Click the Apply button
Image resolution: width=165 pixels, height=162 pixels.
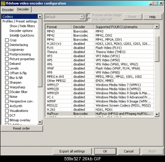[x=152, y=151]
